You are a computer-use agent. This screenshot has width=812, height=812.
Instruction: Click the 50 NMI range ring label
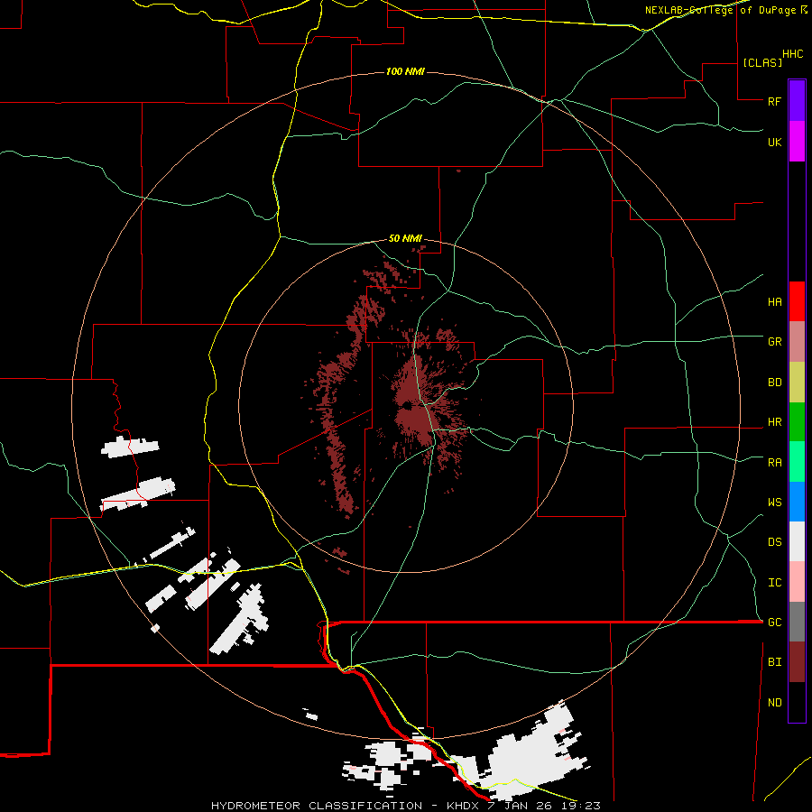pyautogui.click(x=405, y=238)
